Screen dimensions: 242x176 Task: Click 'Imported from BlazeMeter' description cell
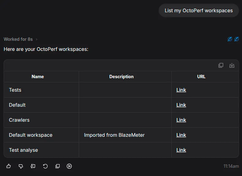[x=125, y=135]
